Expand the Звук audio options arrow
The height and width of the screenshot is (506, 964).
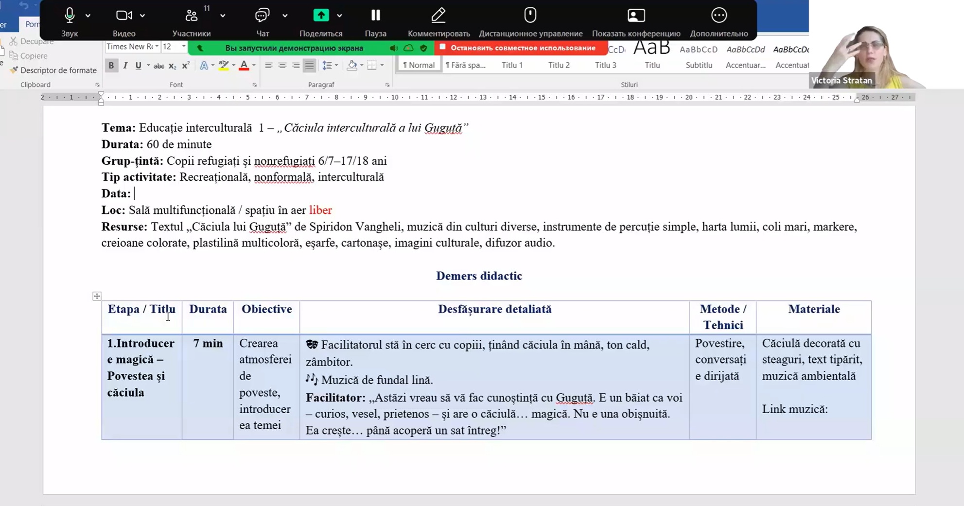coord(88,16)
